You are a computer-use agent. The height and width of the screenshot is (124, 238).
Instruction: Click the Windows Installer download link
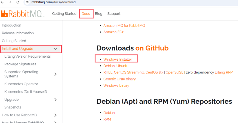tap(118, 59)
